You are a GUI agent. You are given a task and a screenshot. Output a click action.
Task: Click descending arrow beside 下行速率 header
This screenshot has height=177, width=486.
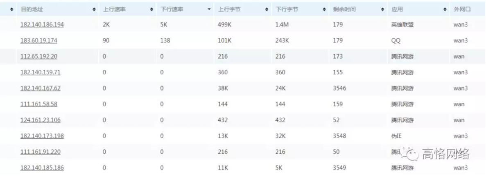point(209,9)
